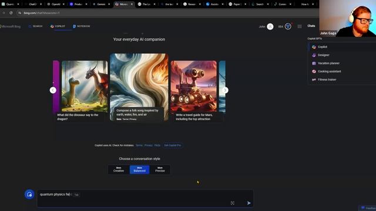Viewport: 376px width, 211px height.
Task: Open the Designer GPT
Action: pyautogui.click(x=342, y=55)
